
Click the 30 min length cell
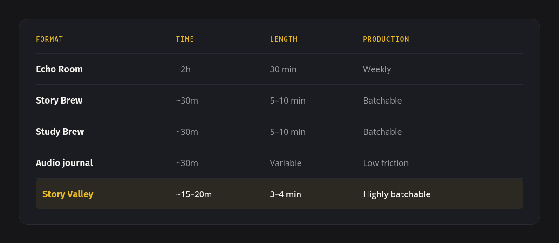283,69
